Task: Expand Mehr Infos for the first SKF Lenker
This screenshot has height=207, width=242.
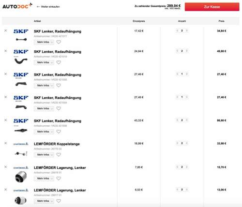Action: (x=44, y=42)
